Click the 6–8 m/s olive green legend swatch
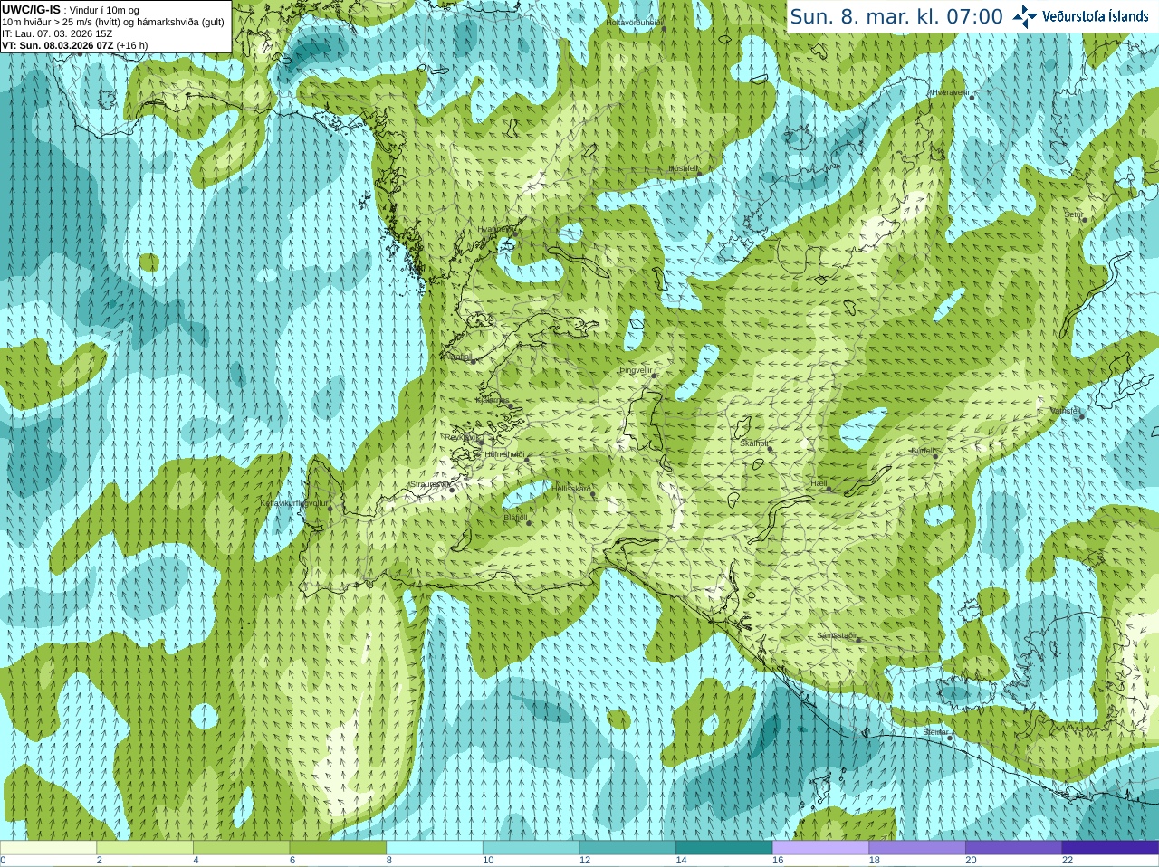Image resolution: width=1159 pixels, height=867 pixels. point(338,848)
